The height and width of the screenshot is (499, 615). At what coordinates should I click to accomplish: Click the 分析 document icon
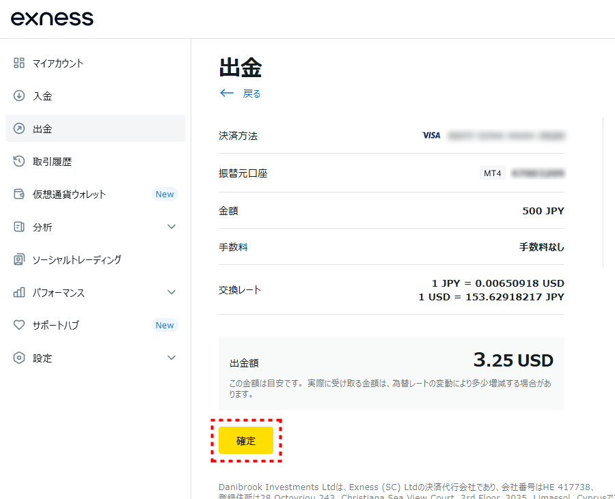coord(19,227)
